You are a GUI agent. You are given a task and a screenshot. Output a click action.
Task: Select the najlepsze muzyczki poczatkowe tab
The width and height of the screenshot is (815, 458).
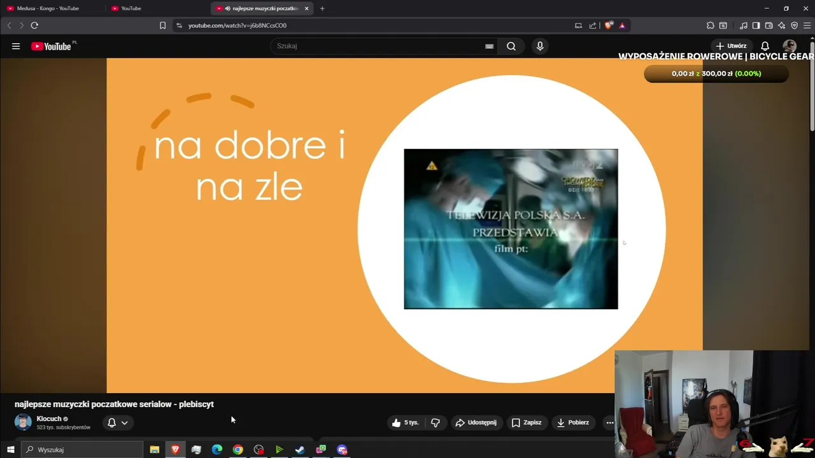261,8
